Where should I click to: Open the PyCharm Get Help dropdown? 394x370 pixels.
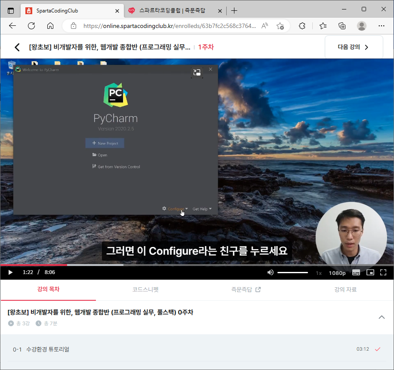point(202,209)
